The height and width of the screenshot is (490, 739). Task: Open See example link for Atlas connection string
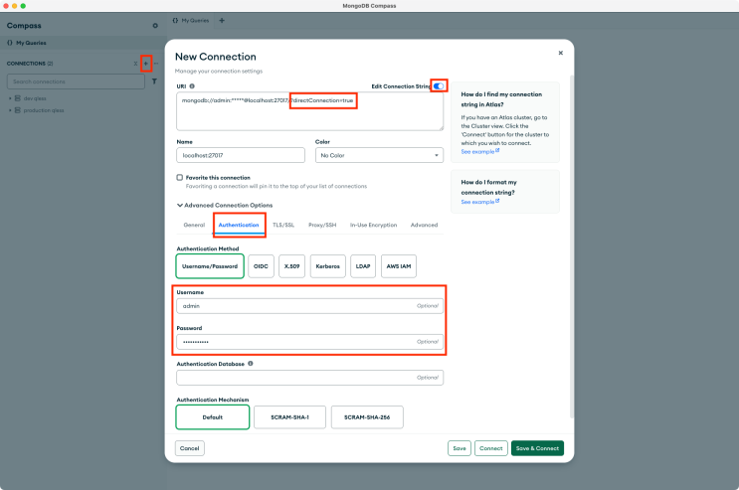click(477, 152)
